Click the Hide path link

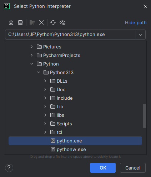point(136,22)
